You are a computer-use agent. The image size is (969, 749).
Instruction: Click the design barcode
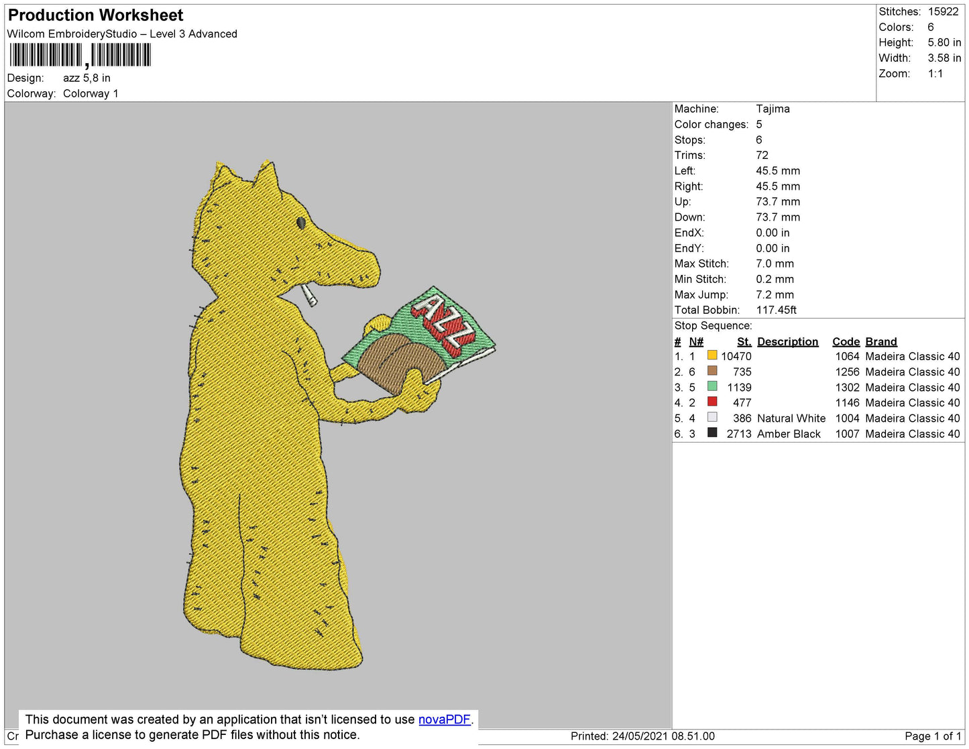coord(80,55)
